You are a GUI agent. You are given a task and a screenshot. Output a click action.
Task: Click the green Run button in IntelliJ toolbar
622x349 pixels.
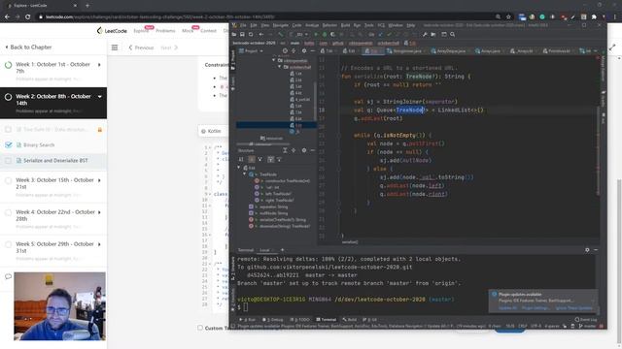[x=316, y=35]
